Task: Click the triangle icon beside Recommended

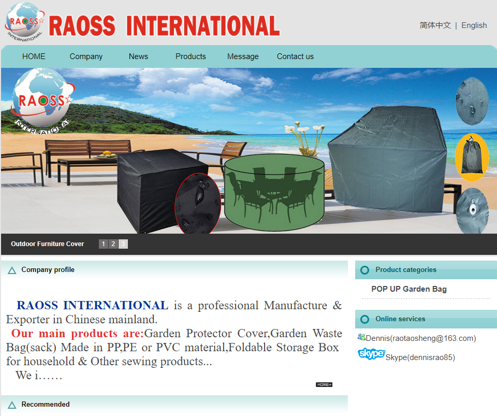Action: 11,404
